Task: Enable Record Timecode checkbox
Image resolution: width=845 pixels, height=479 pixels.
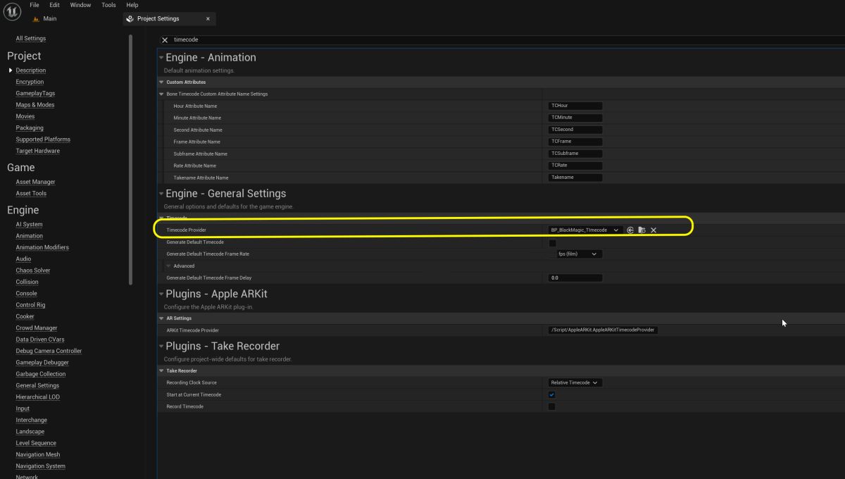Action: pos(552,406)
